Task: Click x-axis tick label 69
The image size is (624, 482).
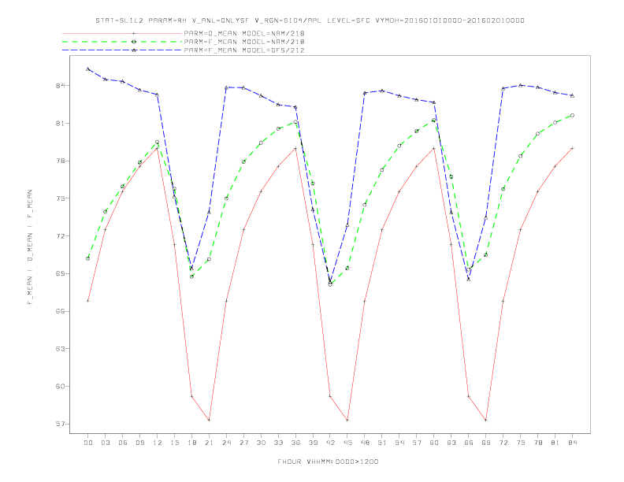Action: (x=486, y=443)
